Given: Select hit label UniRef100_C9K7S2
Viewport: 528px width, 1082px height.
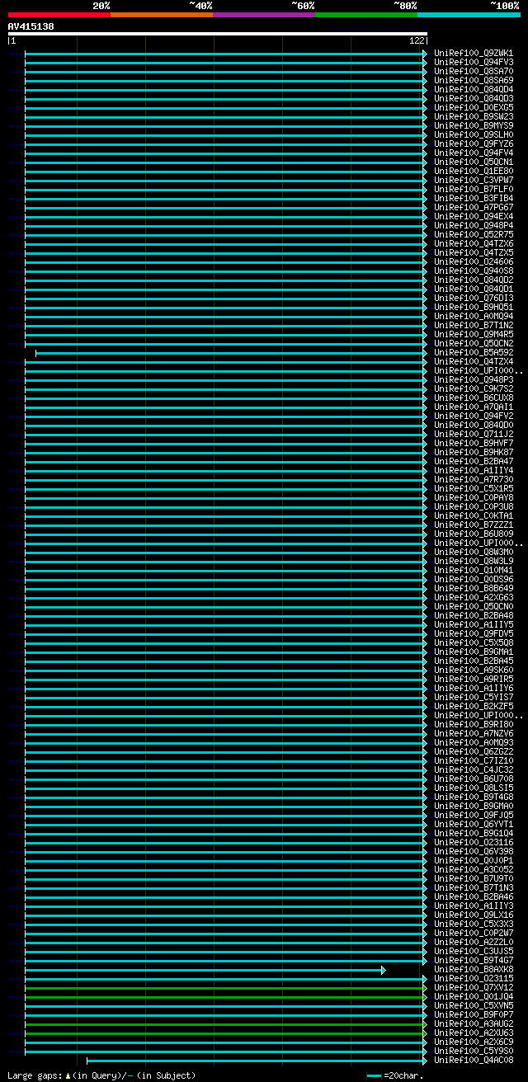Looking at the screenshot, I should (474, 389).
